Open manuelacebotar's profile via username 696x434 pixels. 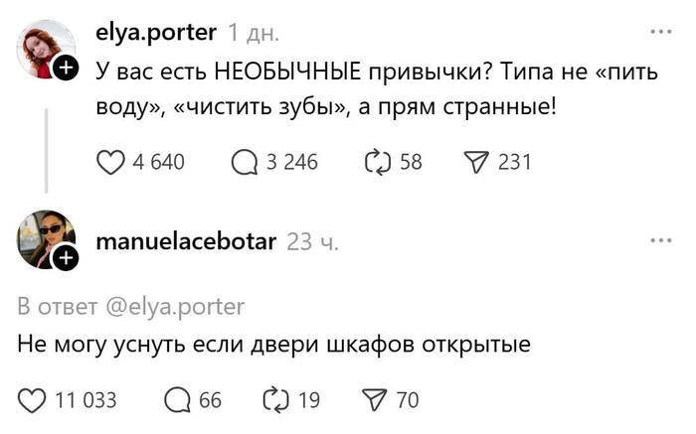click(x=186, y=240)
